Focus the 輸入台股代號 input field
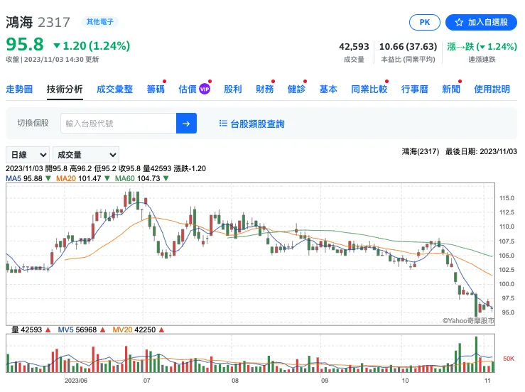Viewport: 525px width, 392px height. tap(119, 124)
